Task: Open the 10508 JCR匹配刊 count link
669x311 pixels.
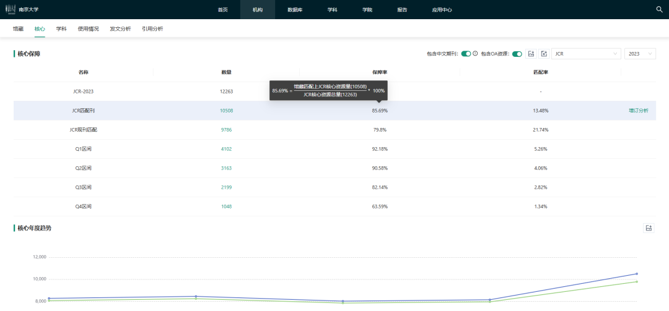Action: click(x=226, y=111)
